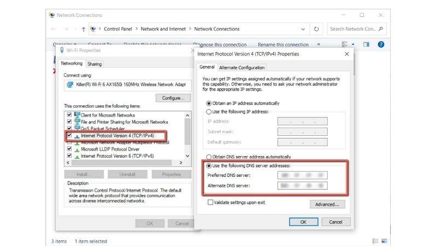Open the blue Help question mark icon
Screen dimensions: 441x248
(x=381, y=44)
